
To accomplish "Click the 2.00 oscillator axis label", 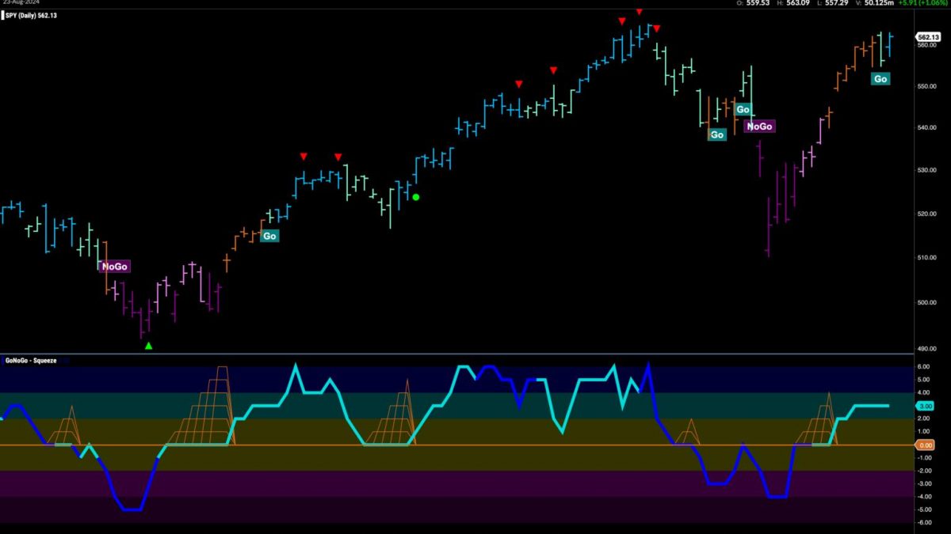I will coord(924,418).
